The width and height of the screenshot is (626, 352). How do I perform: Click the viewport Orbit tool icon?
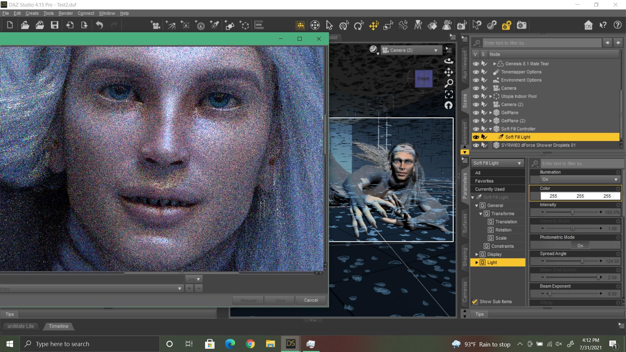(x=449, y=61)
